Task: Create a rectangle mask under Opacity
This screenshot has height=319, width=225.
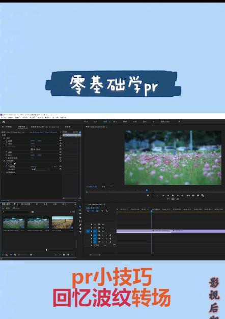Action: [x=11, y=164]
